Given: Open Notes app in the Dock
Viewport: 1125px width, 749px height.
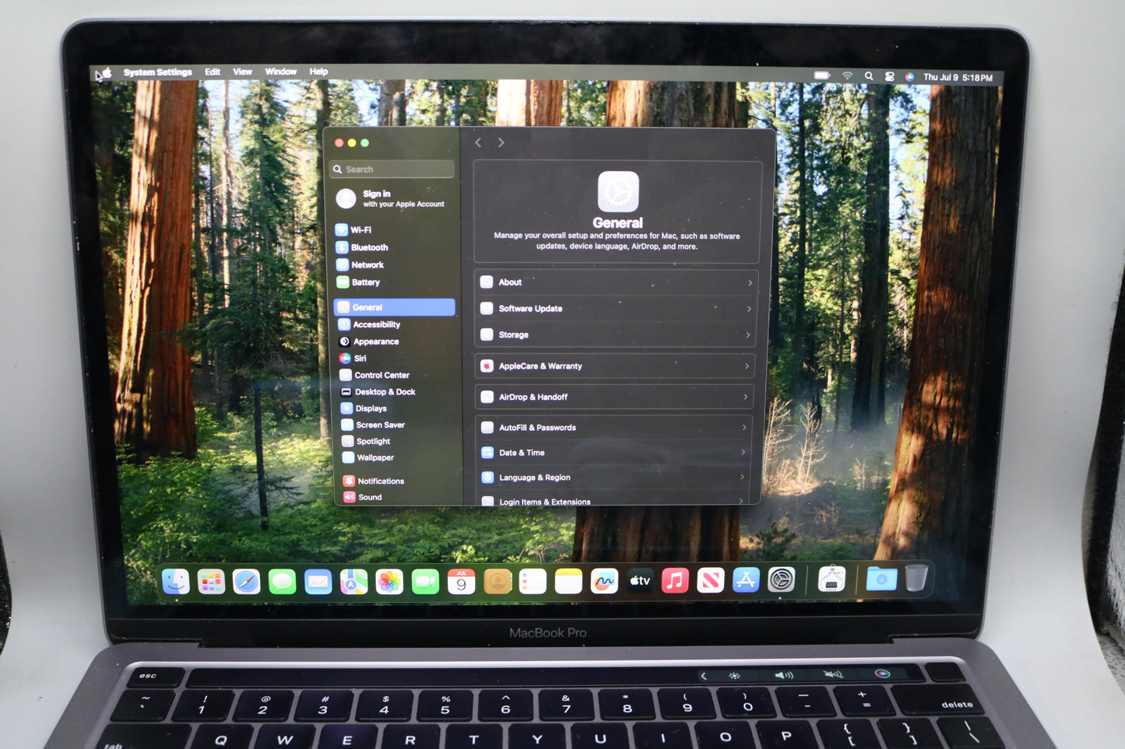Looking at the screenshot, I should (568, 581).
